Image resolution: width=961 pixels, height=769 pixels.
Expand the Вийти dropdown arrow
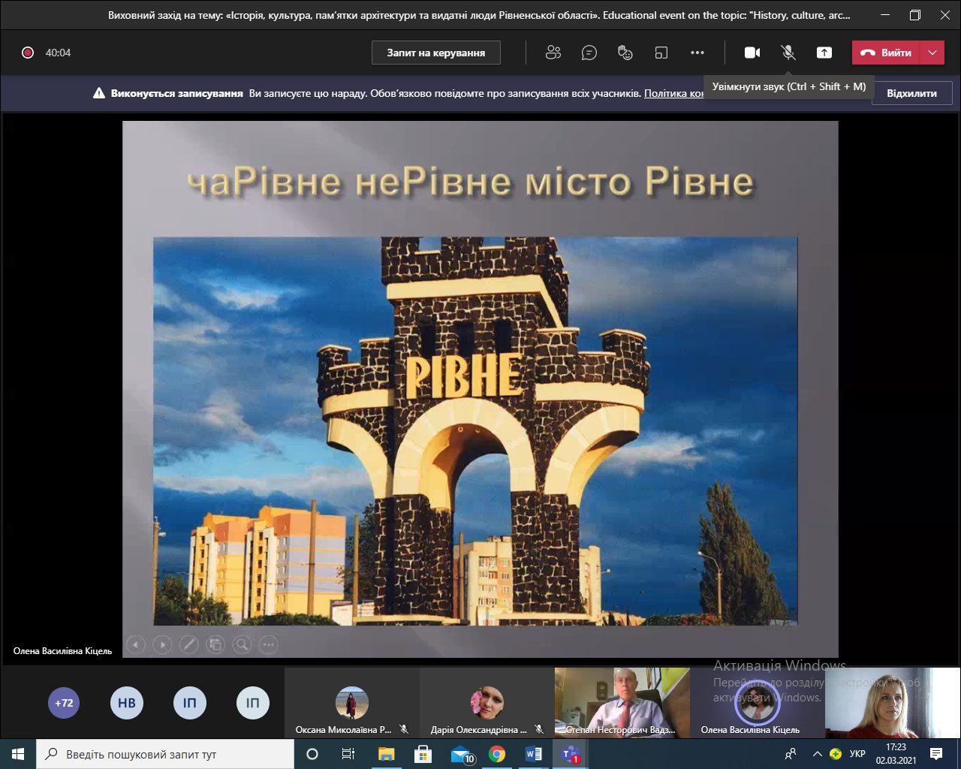[x=932, y=53]
